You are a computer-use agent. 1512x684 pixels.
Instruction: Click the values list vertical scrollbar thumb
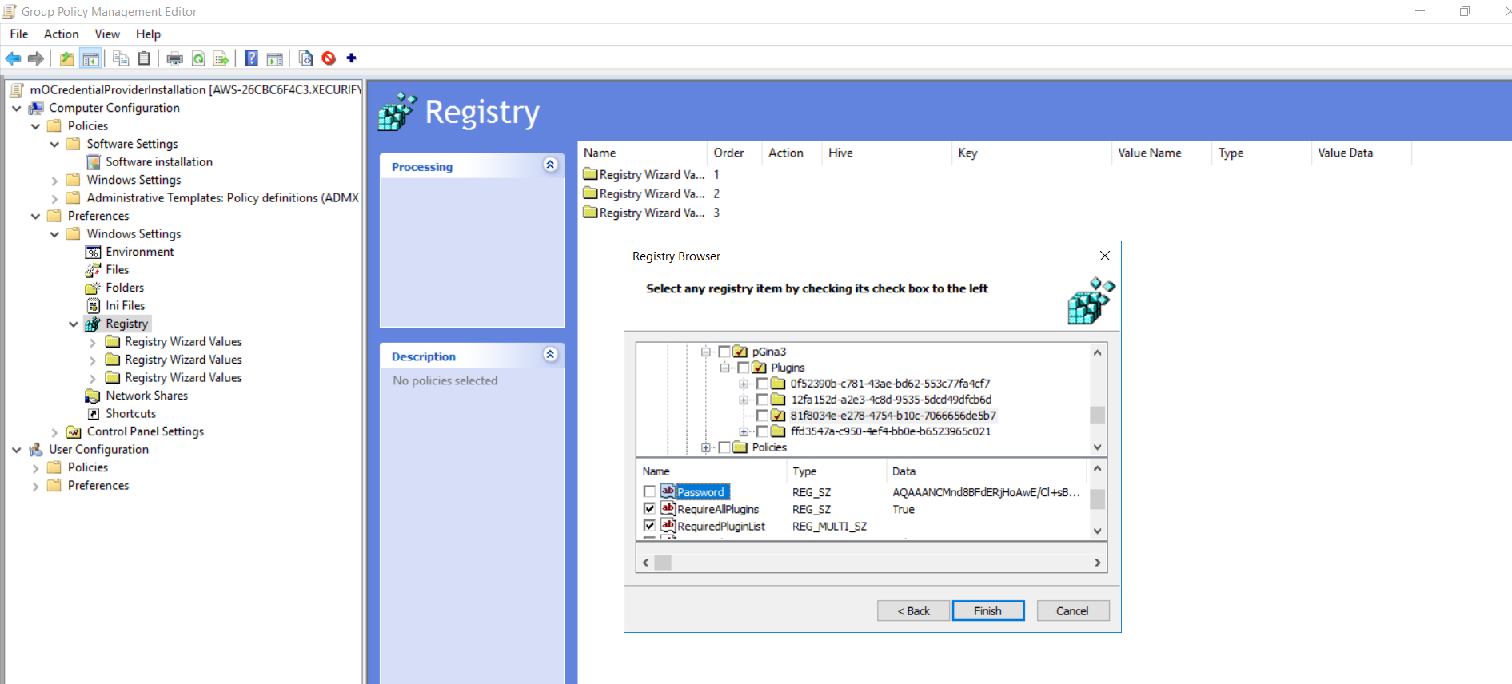click(1097, 499)
